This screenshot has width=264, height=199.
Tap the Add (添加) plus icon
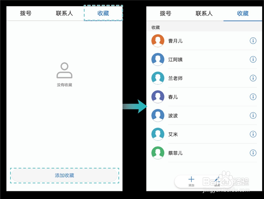coord(191,179)
